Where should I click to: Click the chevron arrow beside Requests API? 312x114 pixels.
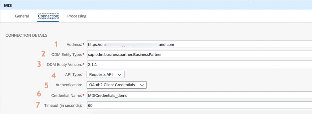click(119, 75)
